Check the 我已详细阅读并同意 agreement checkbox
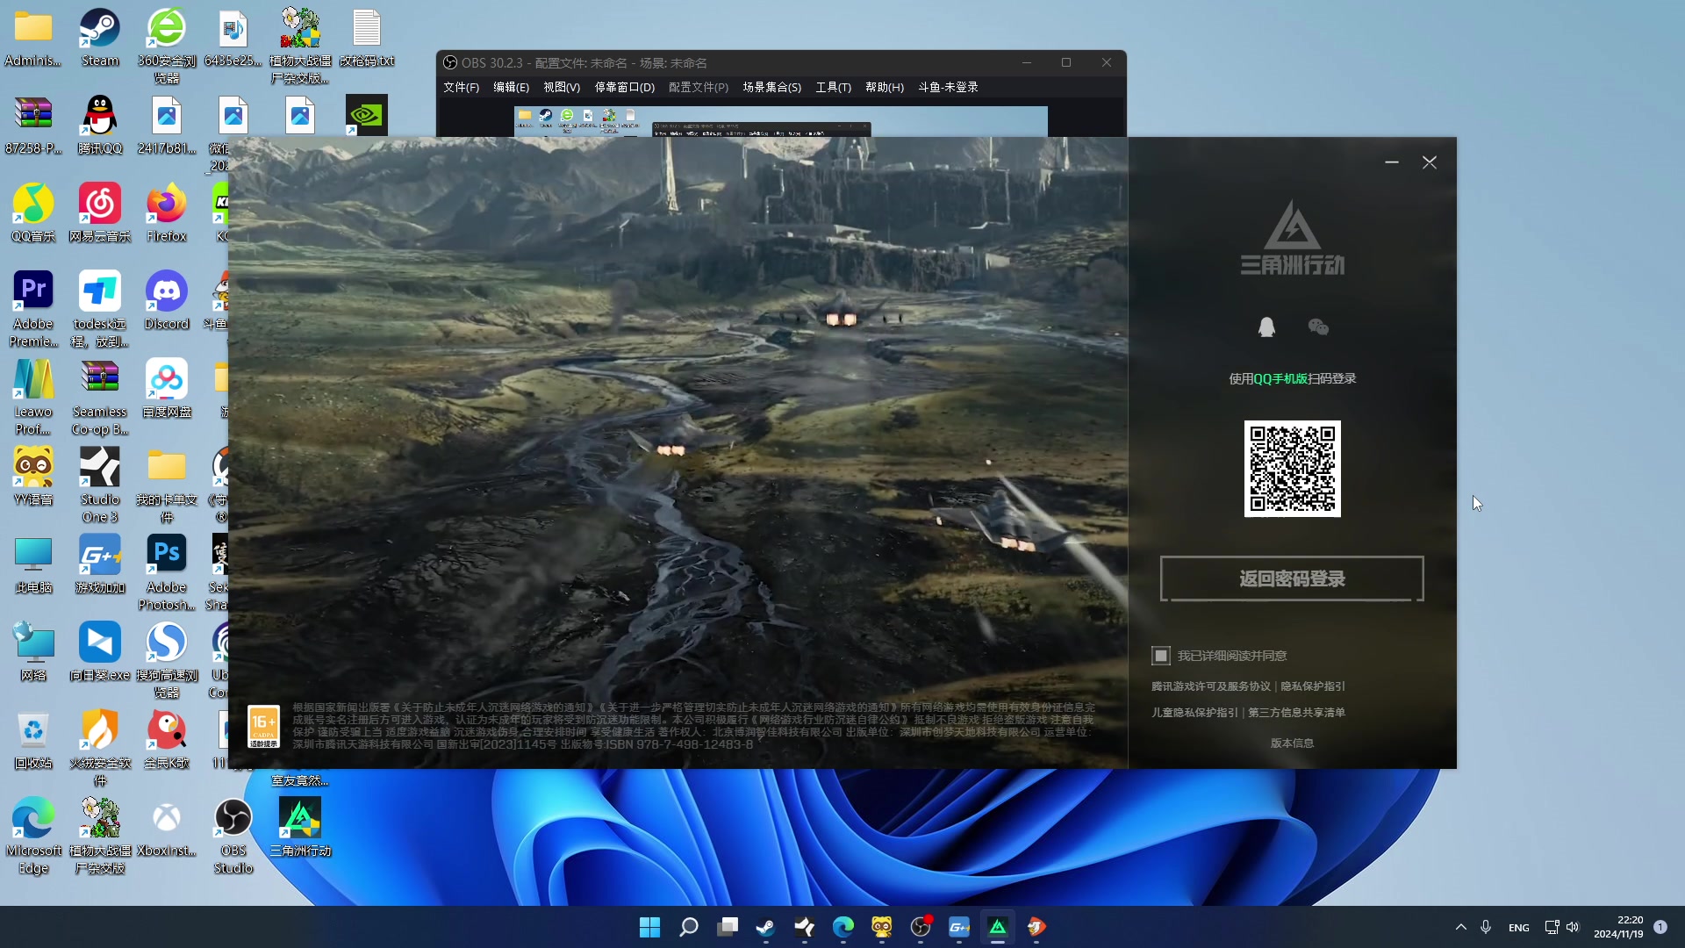1685x948 pixels. click(1161, 656)
